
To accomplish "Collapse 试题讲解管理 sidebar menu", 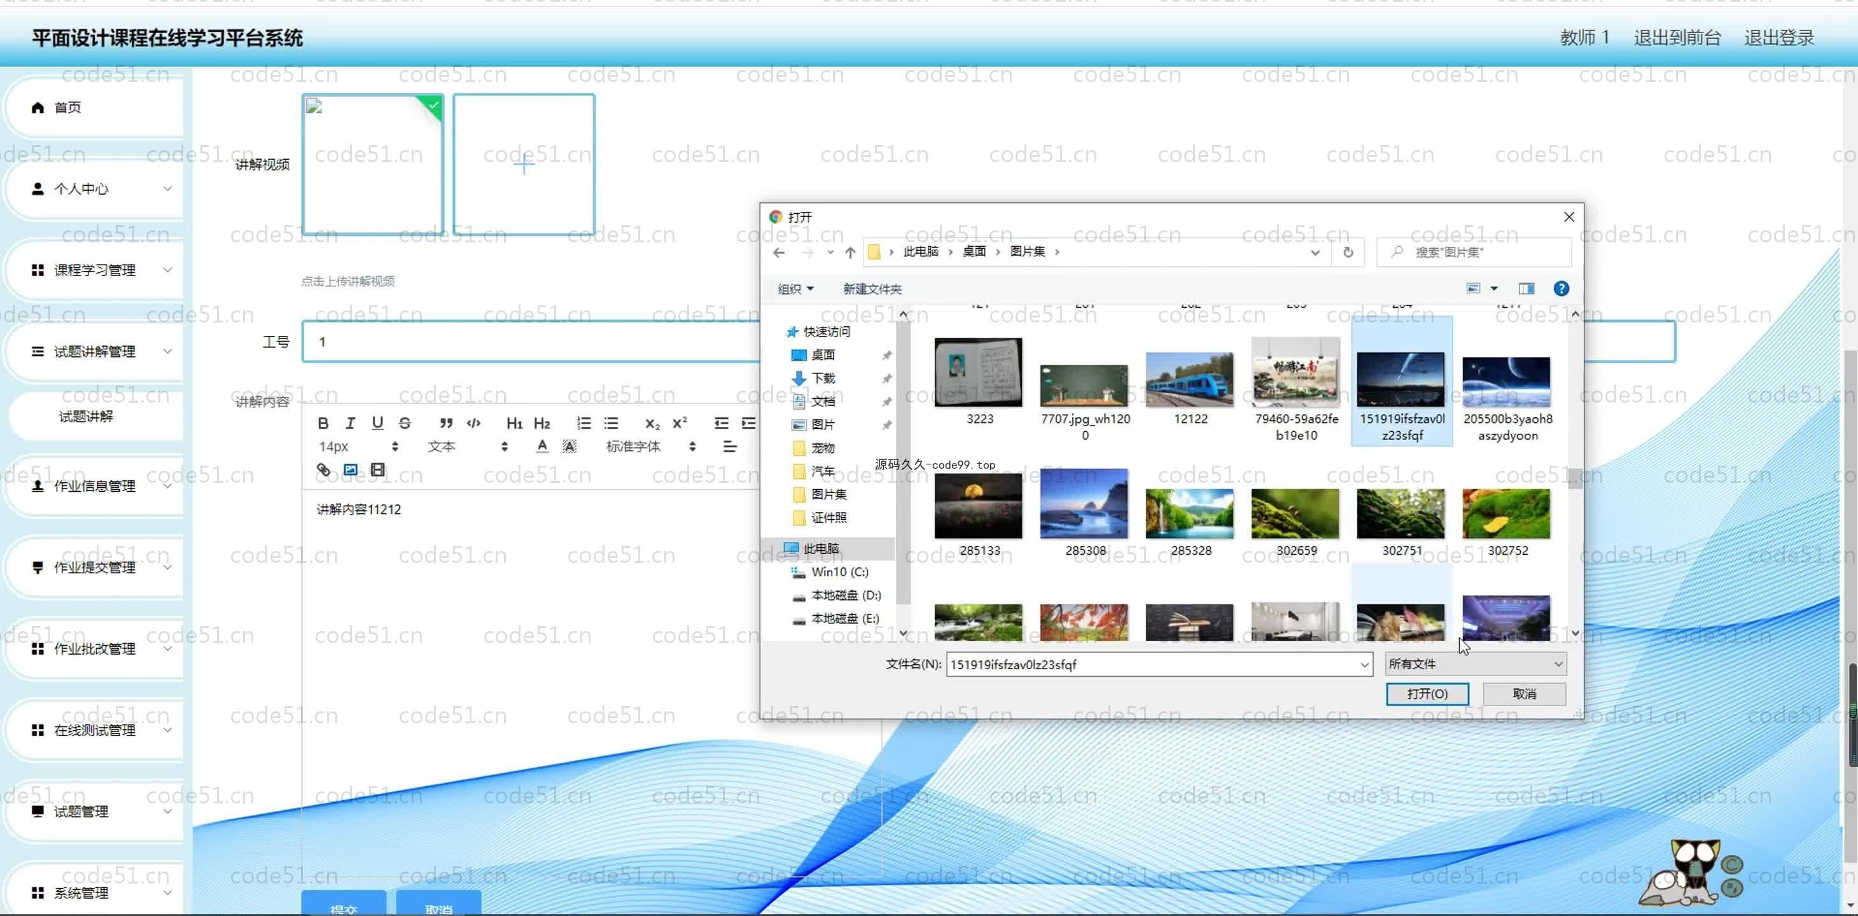I will tap(94, 351).
